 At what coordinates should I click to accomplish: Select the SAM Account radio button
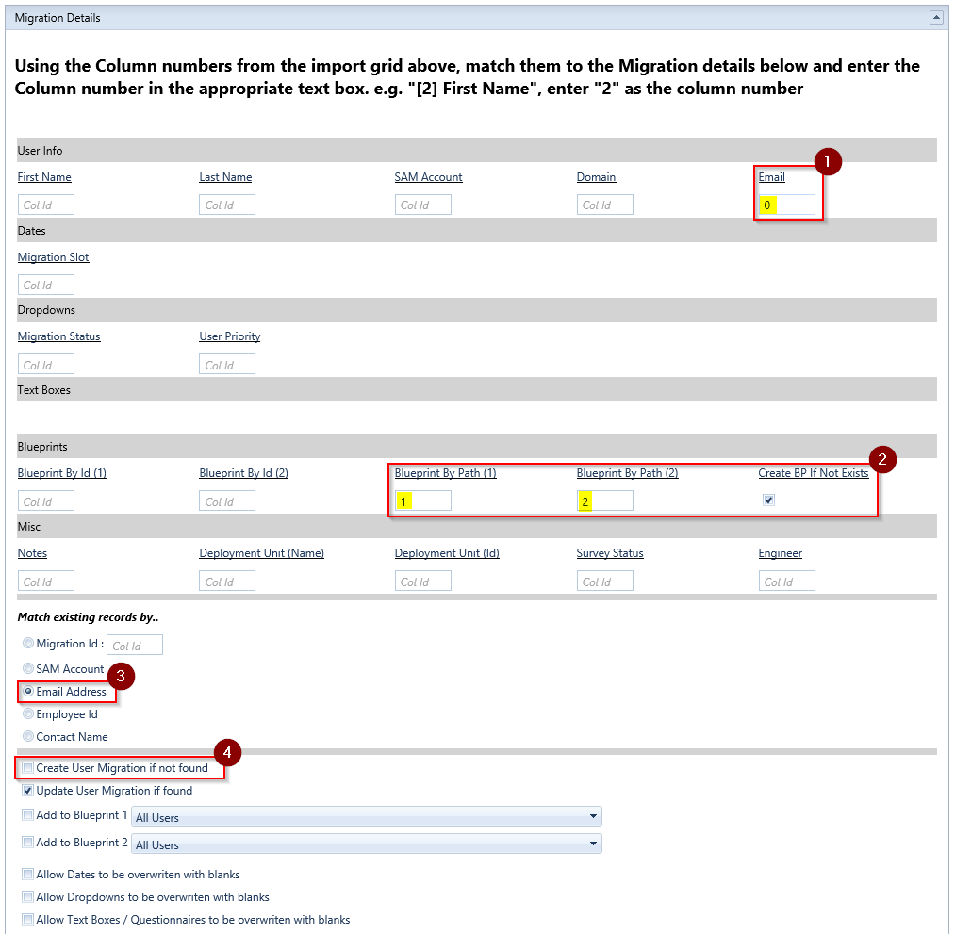28,668
